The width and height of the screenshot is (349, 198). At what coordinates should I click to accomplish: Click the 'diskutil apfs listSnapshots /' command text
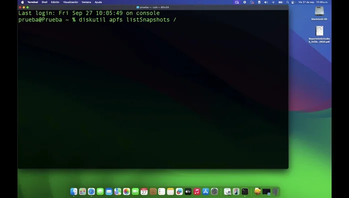coord(127,20)
